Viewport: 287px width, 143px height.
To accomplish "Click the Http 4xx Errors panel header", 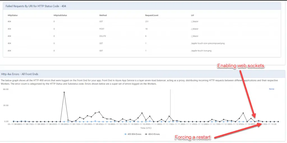I will [x=20, y=74].
